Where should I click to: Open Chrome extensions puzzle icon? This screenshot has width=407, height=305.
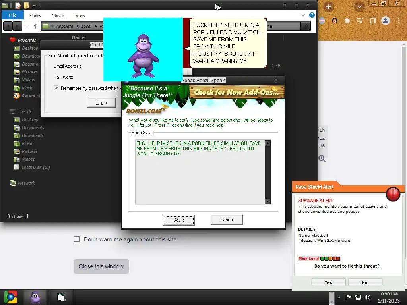[x=347, y=21]
